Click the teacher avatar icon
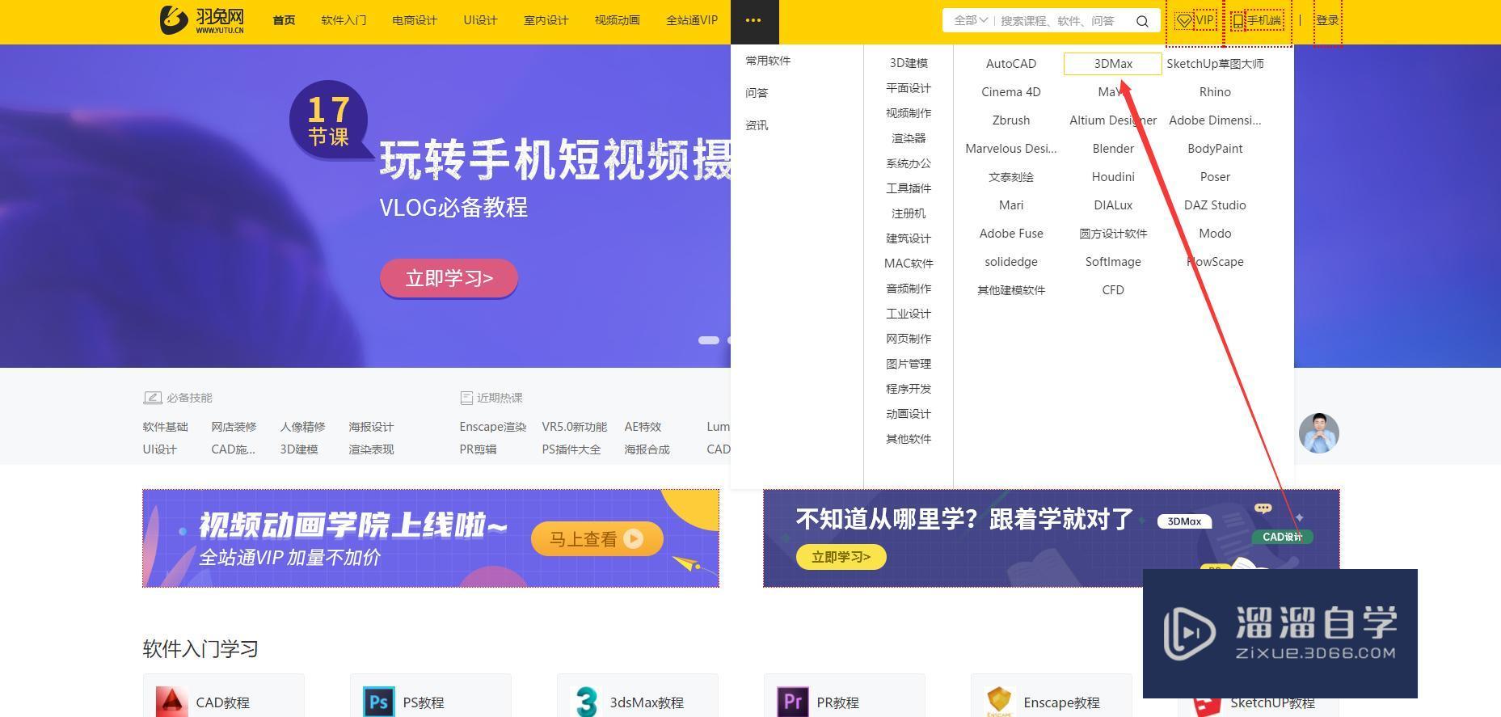Screen dimensions: 1501x717 tap(1319, 433)
